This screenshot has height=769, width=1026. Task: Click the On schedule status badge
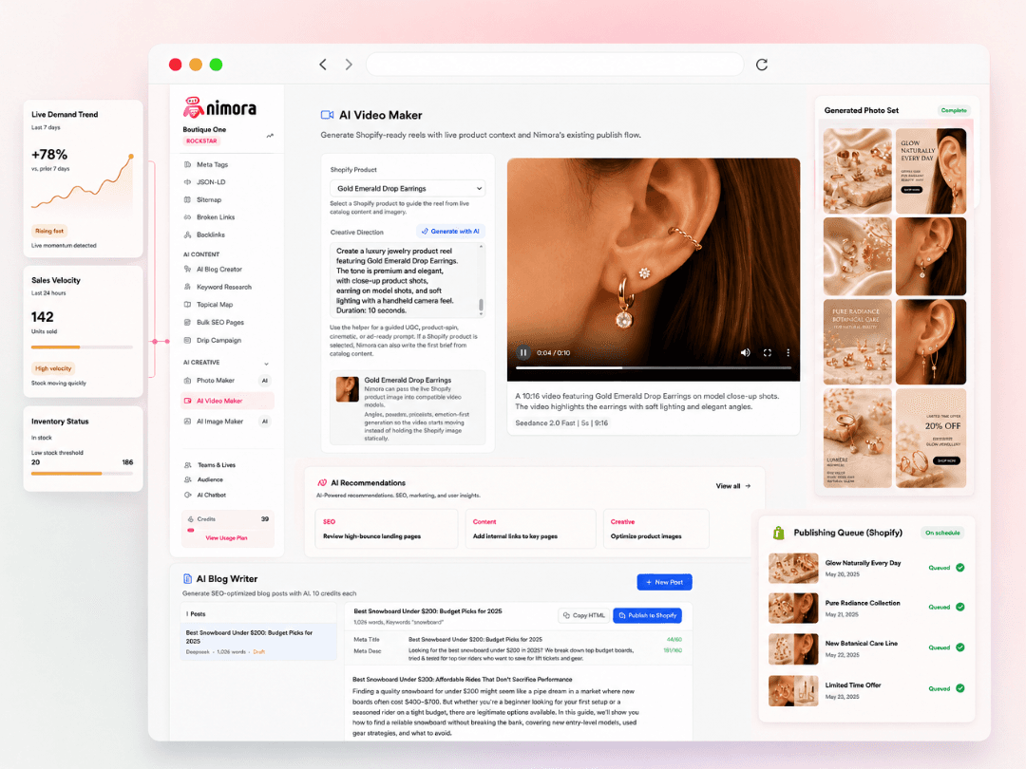[942, 533]
